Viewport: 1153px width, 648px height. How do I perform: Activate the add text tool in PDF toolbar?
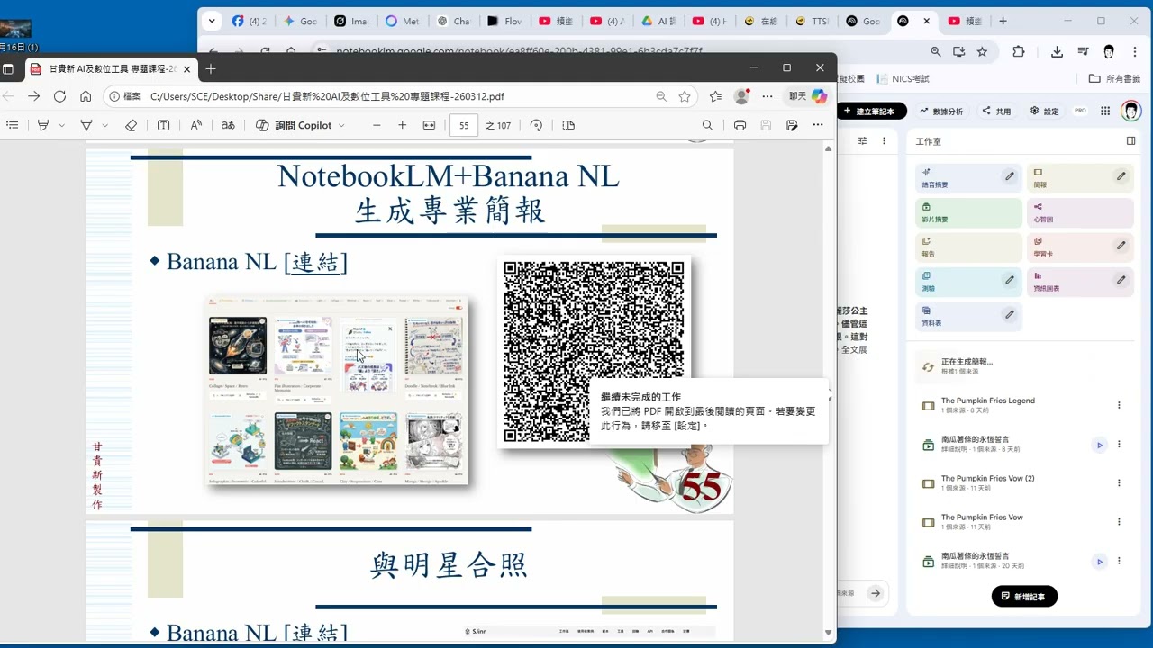[x=163, y=125]
